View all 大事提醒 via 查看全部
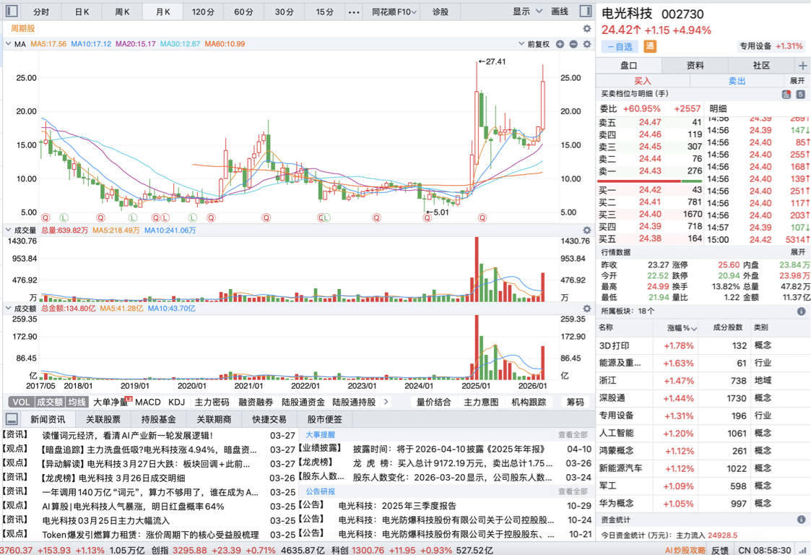Viewport: 811px width, 555px height. 573,435
